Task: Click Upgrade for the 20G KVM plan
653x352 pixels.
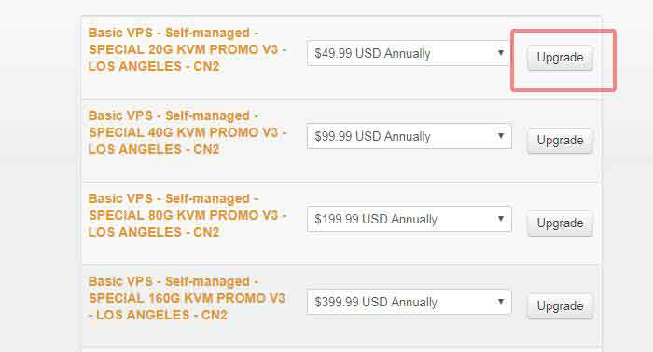Action: pos(560,58)
